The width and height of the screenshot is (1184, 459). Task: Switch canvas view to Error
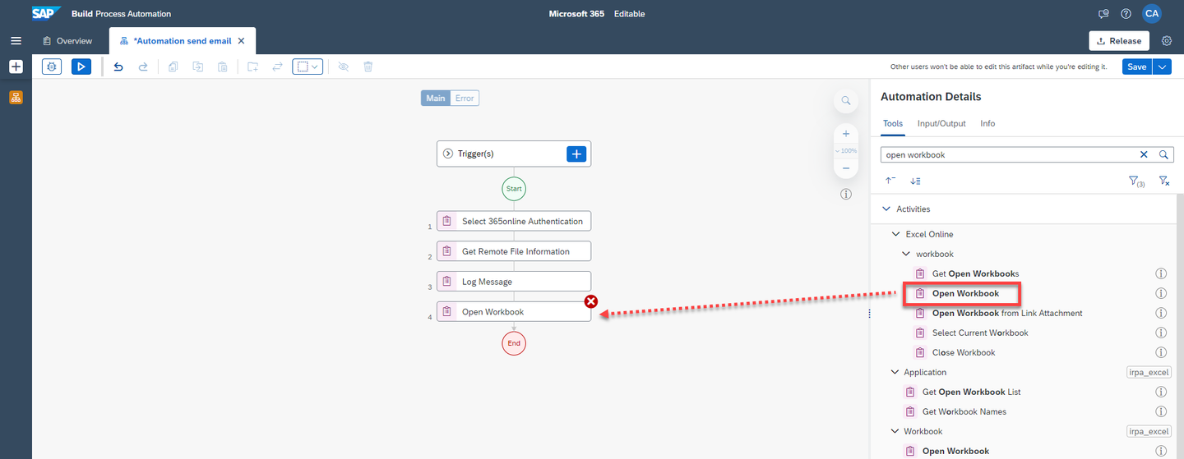(x=465, y=98)
